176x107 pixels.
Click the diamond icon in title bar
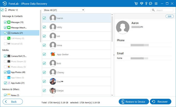click(x=142, y=4)
